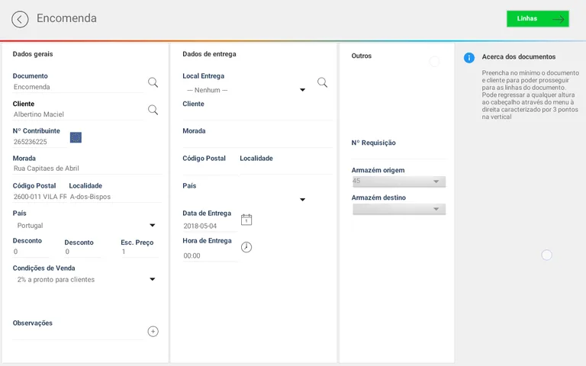The image size is (586, 366).
Task: Click the Dados gerais heading
Action: click(x=33, y=54)
